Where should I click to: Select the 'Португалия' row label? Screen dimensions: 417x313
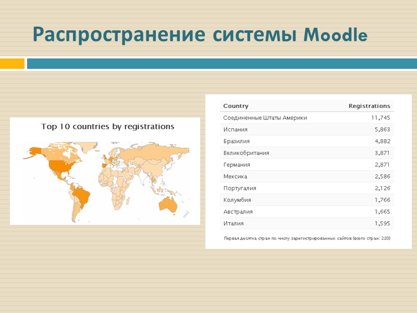tap(240, 188)
